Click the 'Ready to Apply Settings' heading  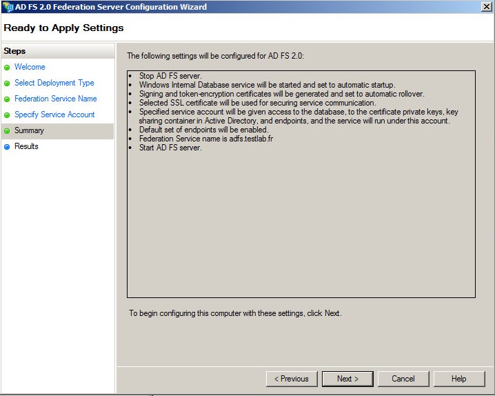coord(63,28)
